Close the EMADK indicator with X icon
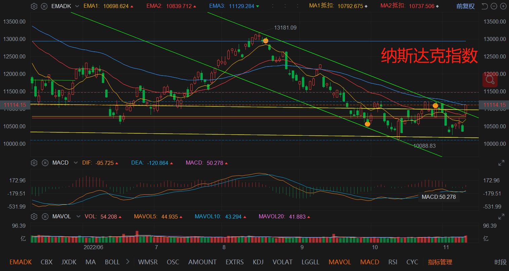 45,6
